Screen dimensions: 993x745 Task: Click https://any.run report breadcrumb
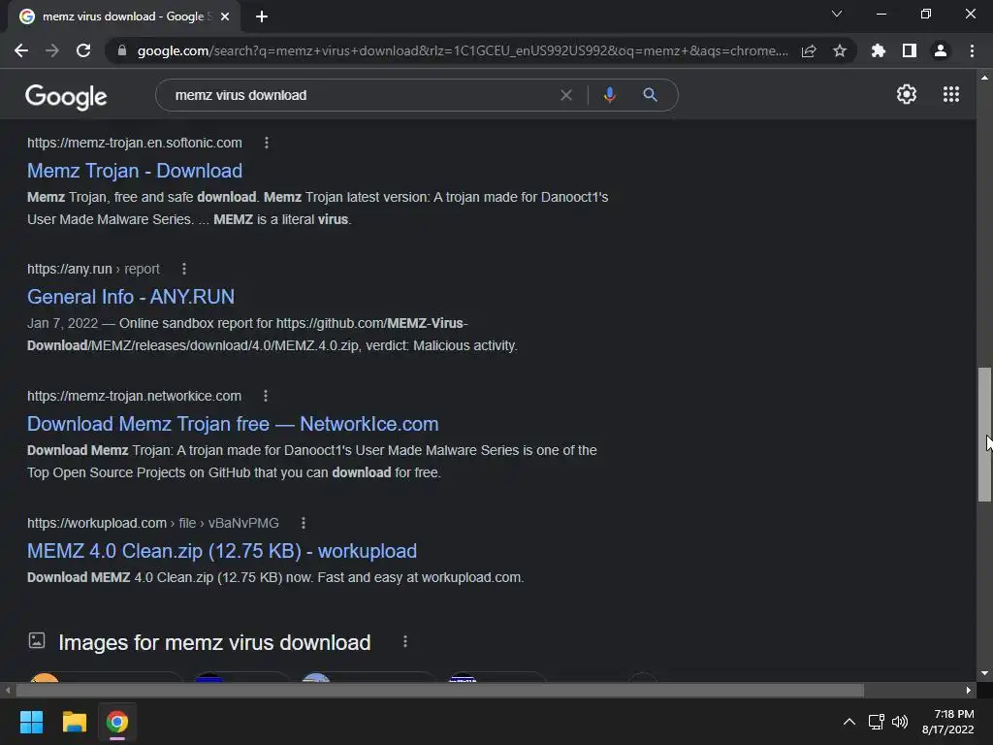(x=94, y=270)
